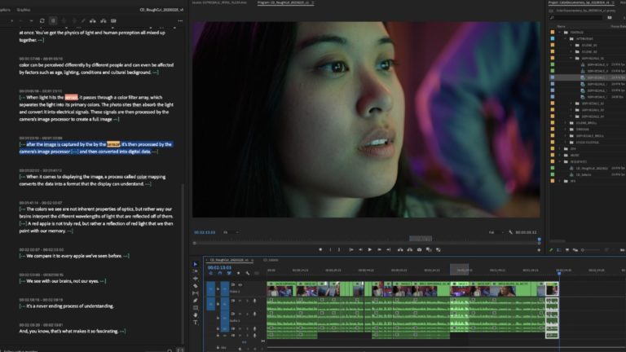This screenshot has width=626, height=352.
Task: Choose the Type tool in tools panel
Action: [196, 322]
